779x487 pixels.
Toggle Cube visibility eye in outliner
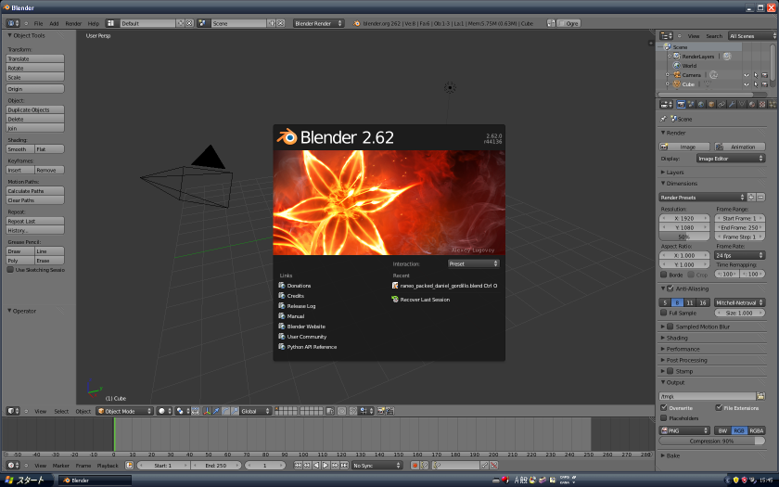click(747, 84)
